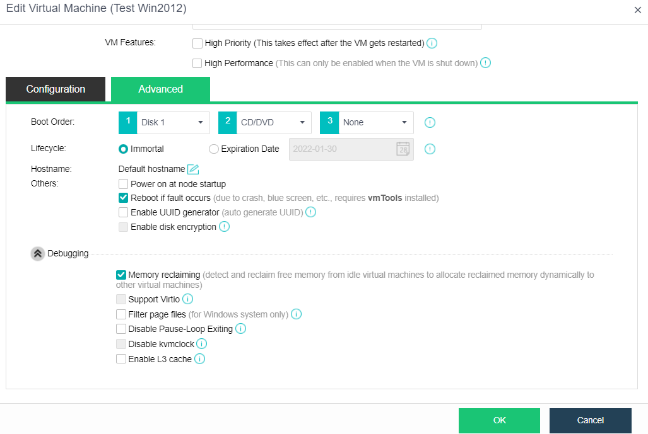Click info icon beside Disable Pause-Loop Exiting
Image resolution: width=648 pixels, height=434 pixels.
tap(240, 329)
